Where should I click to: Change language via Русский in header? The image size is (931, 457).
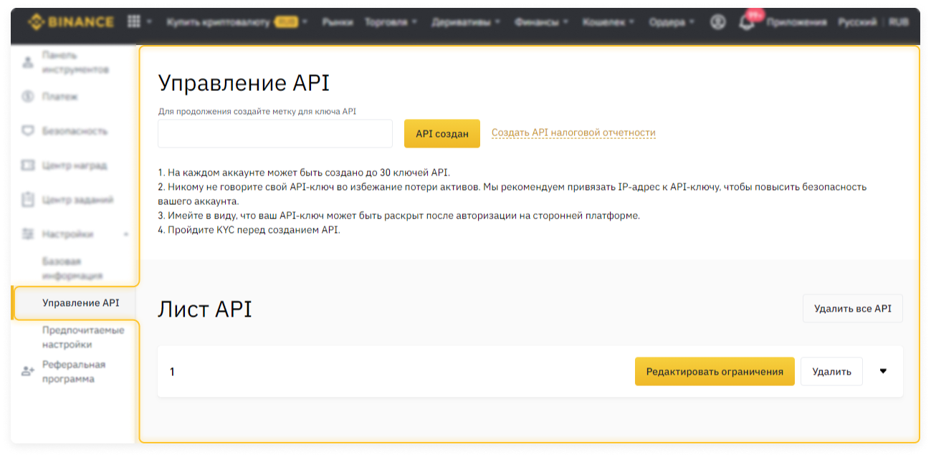(857, 22)
